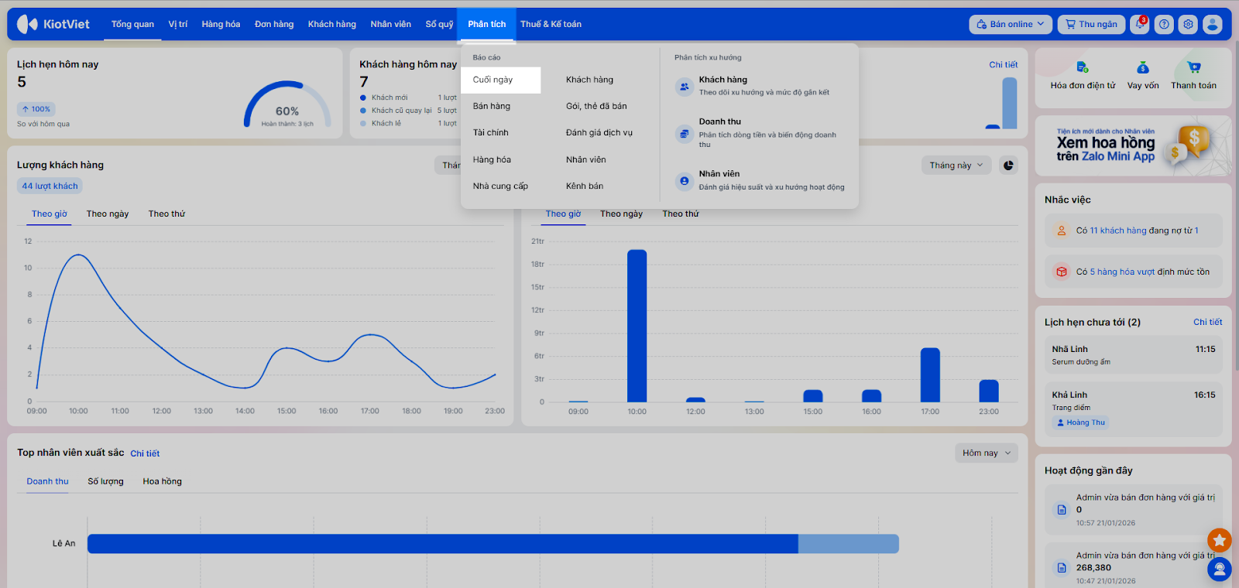The image size is (1239, 588).
Task: Open Chi tiết link for Lịch hẹn chưa tới
Action: 1207,322
